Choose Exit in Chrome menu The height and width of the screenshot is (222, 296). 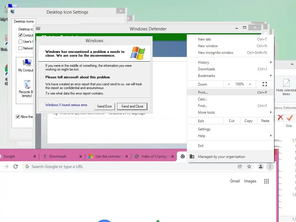230,146
